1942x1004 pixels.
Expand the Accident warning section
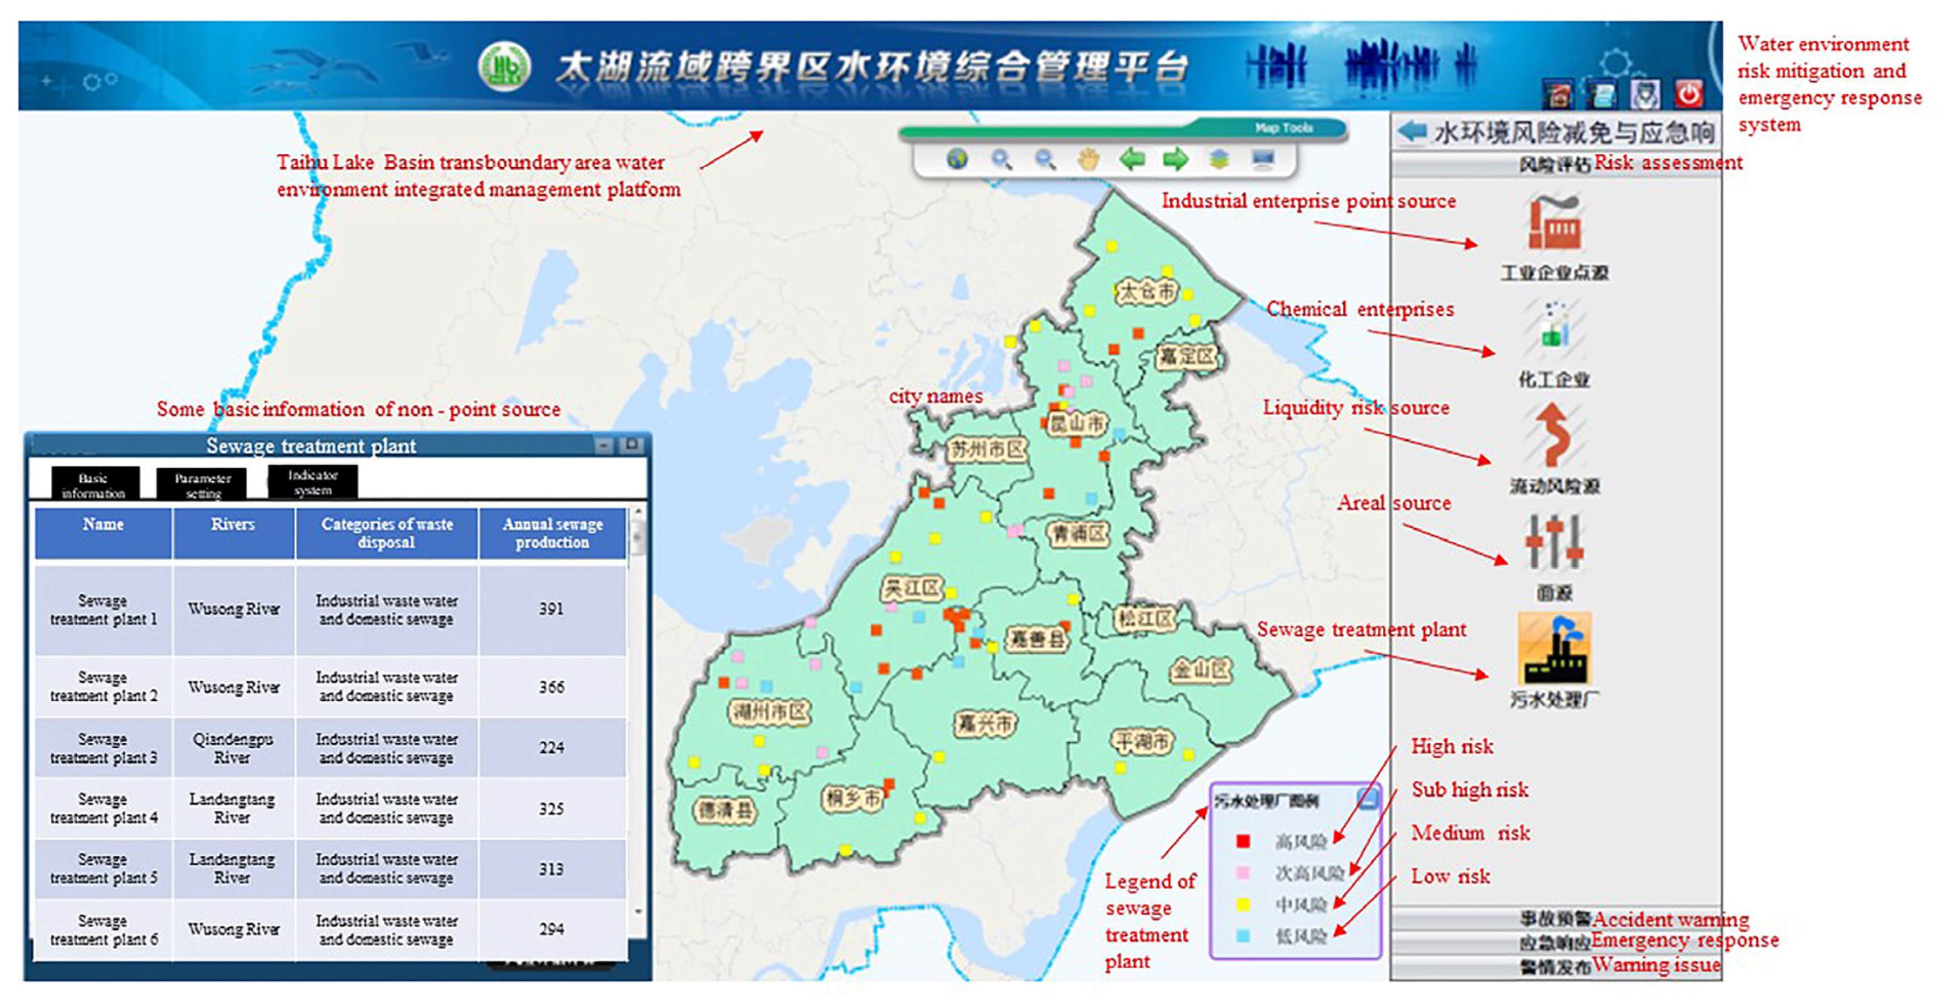pyautogui.click(x=1556, y=919)
